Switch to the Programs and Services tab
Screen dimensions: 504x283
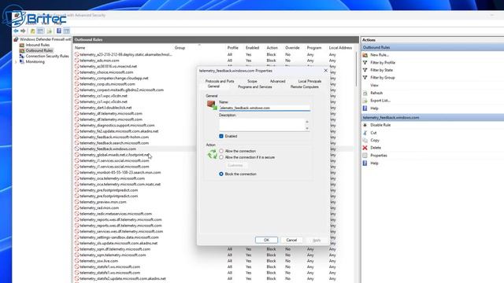coord(255,87)
